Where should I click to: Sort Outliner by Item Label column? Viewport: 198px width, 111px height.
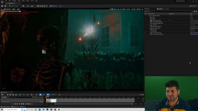151,14
